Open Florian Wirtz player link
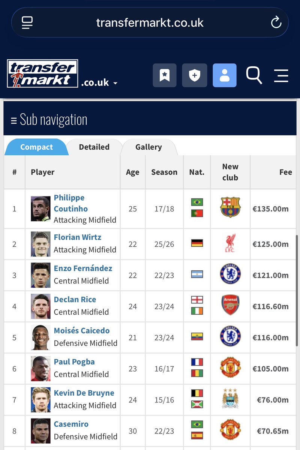 click(x=78, y=237)
